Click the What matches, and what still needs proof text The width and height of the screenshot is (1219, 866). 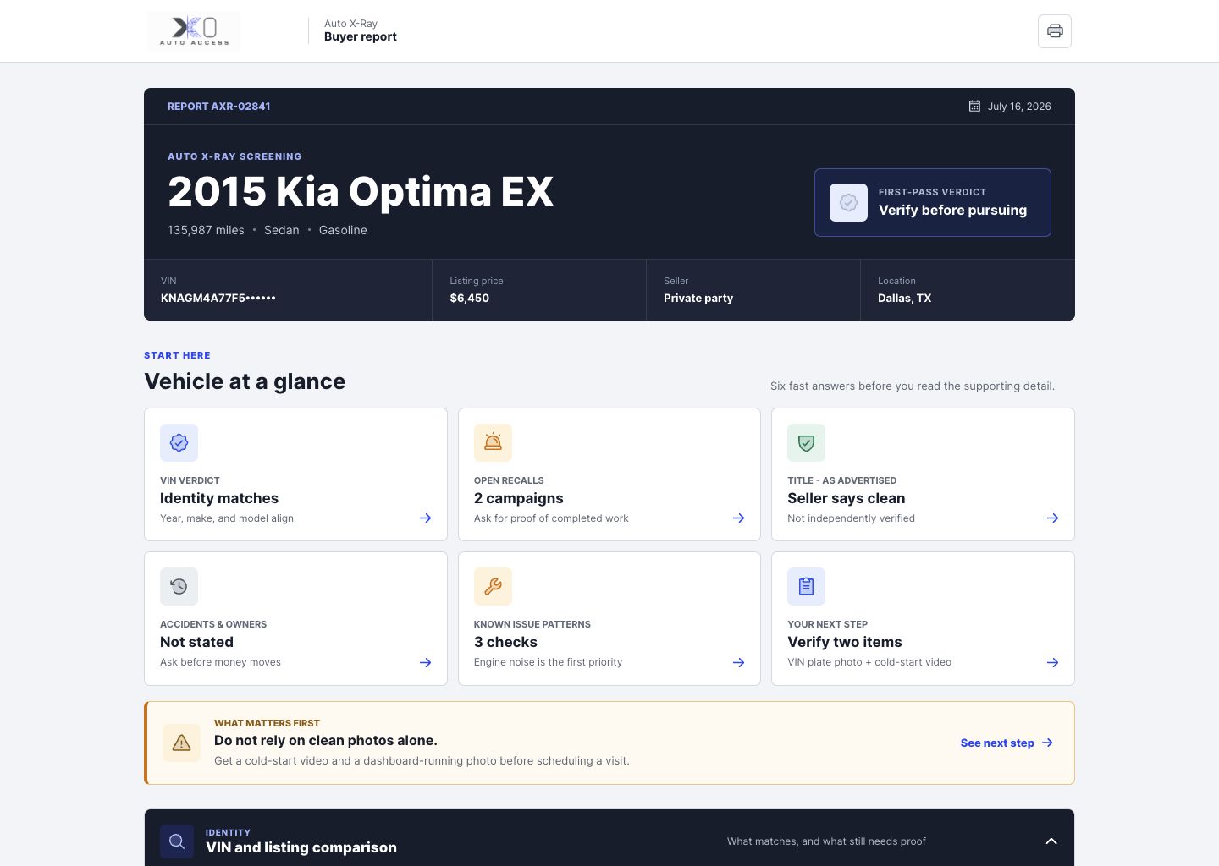pos(826,841)
